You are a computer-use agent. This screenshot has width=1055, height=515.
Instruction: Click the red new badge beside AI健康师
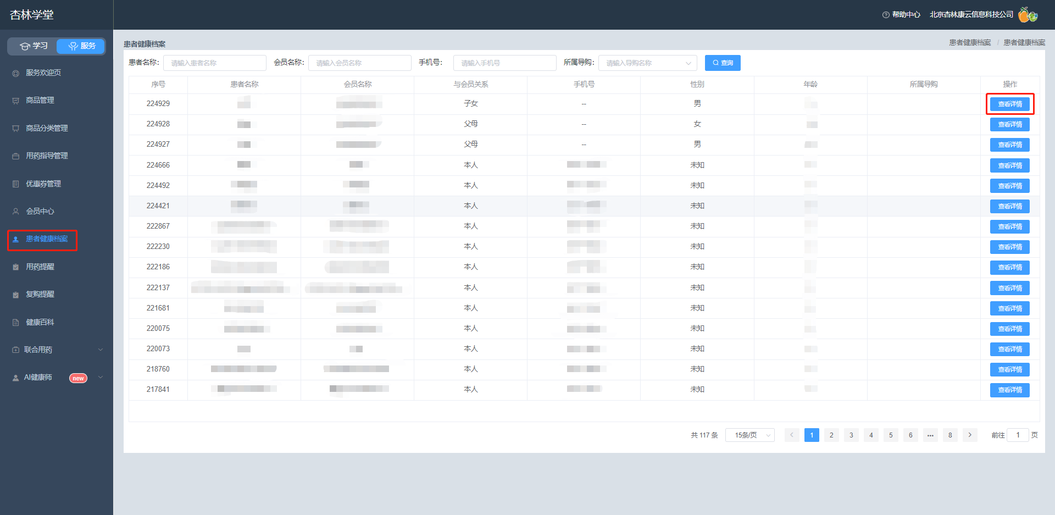click(78, 378)
